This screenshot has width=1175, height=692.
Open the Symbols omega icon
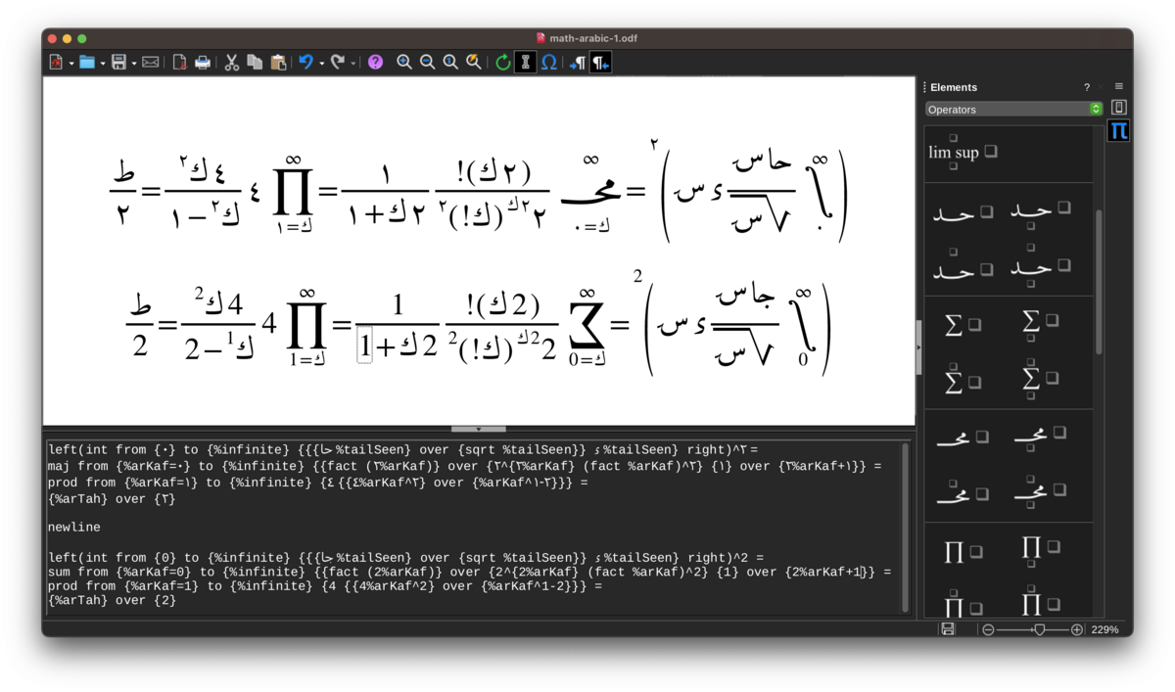point(549,63)
